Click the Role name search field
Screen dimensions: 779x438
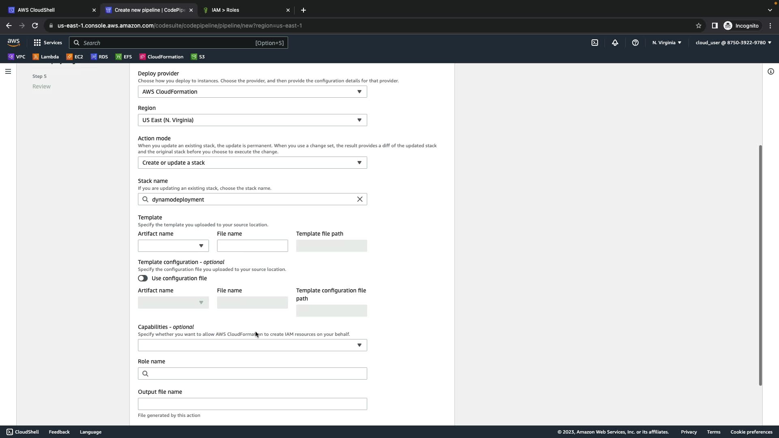point(256,374)
